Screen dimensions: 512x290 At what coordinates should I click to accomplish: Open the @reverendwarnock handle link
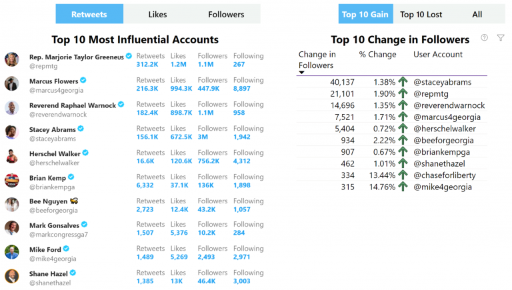coord(449,105)
